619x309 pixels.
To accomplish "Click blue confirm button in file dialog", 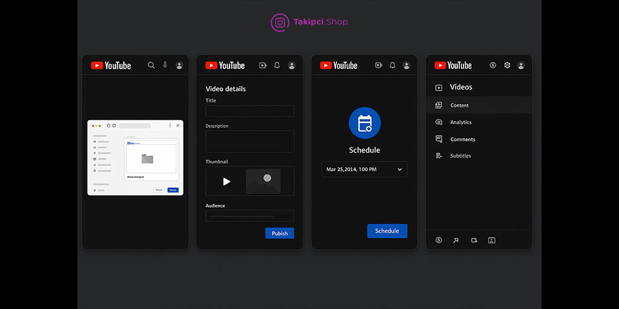I will [173, 190].
